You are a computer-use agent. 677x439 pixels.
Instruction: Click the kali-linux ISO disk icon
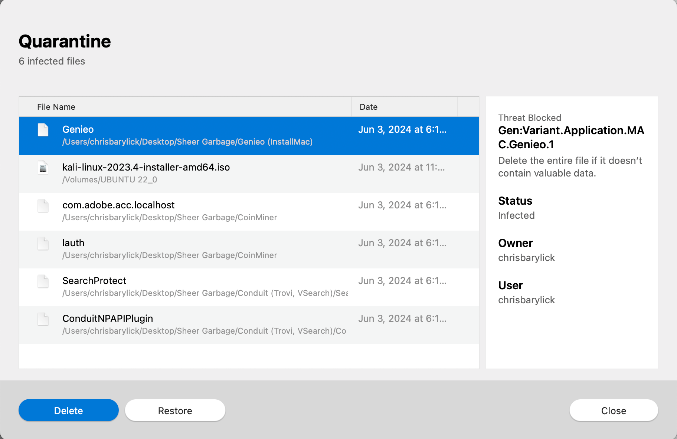(43, 168)
